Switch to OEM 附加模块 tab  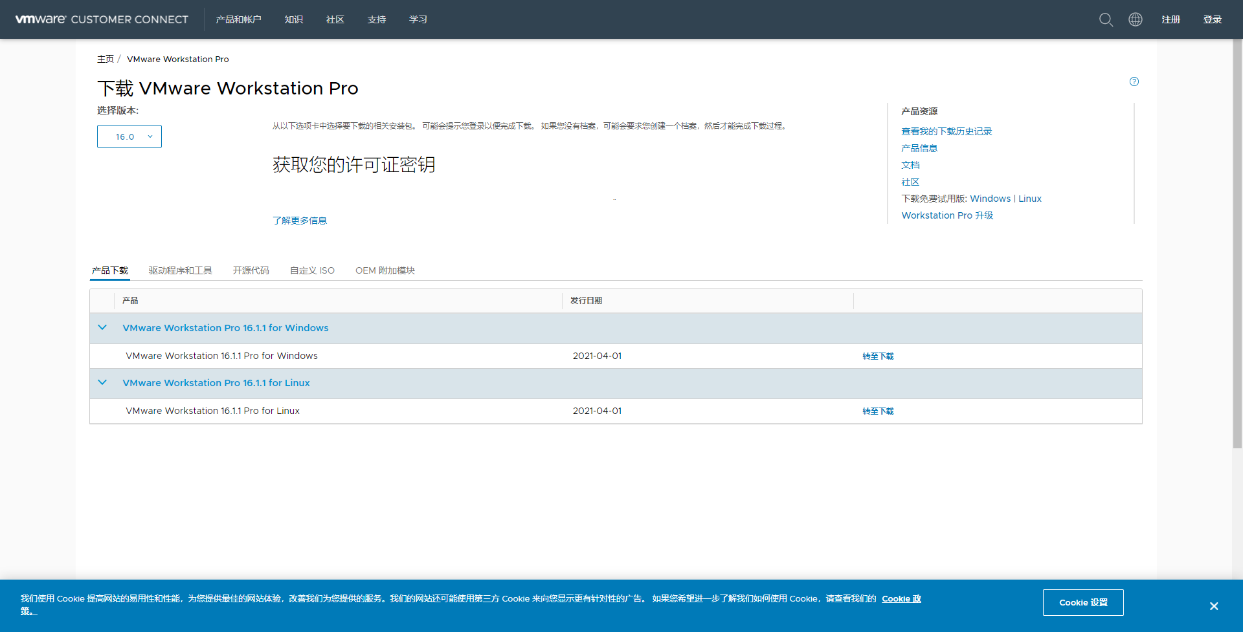pos(385,270)
